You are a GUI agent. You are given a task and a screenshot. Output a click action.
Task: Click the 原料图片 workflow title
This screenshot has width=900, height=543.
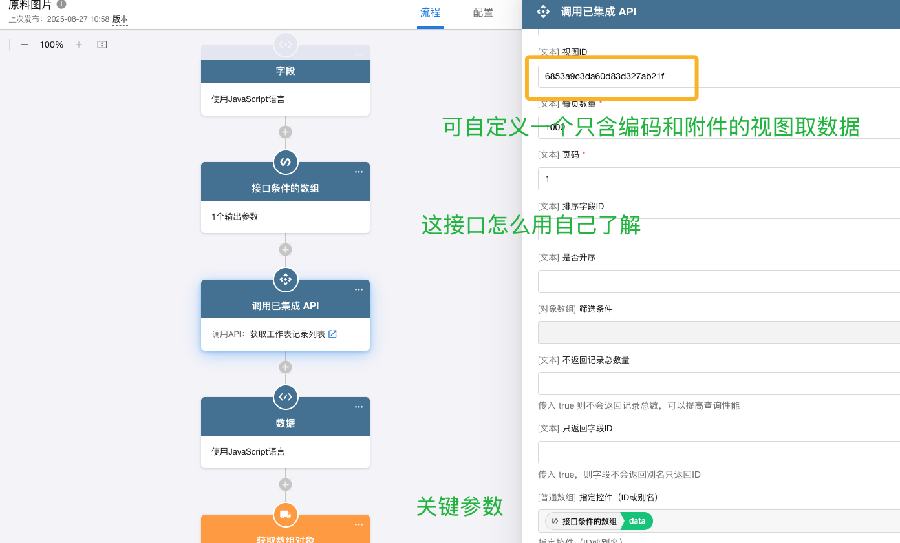(30, 5)
